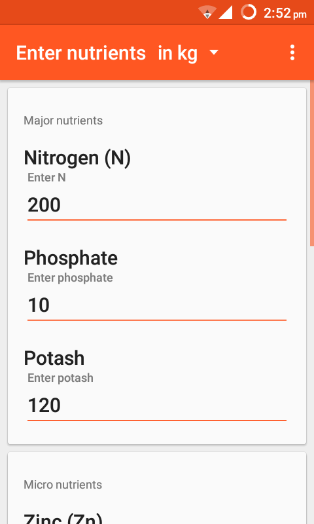This screenshot has height=524, width=314.
Task: Tap the 'Enter phosphate' floating hint
Action: tap(70, 278)
